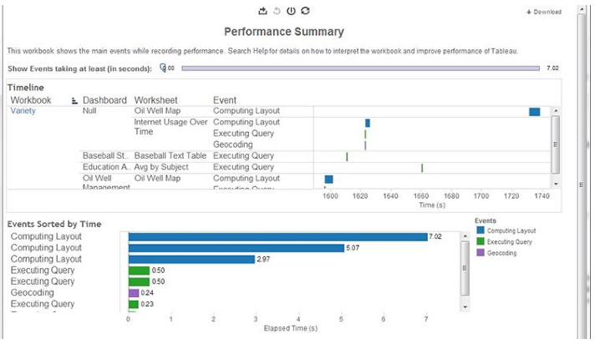Click Timeline scroll down arrow
Screen dimensions: 600x344
point(556,184)
